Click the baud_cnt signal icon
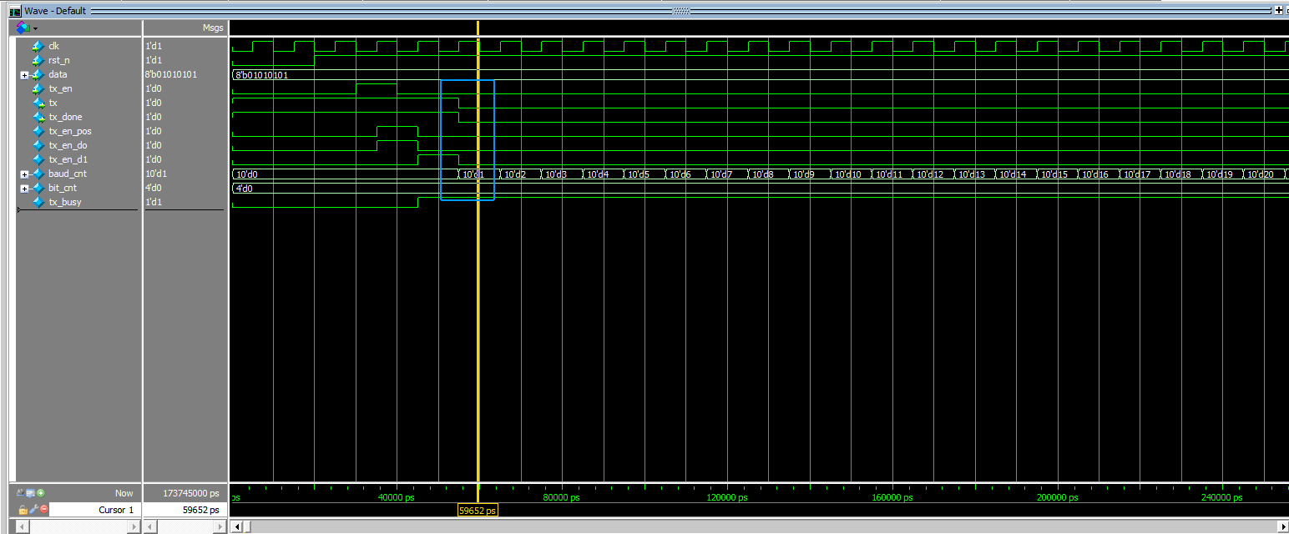This screenshot has height=534, width=1289. click(x=38, y=174)
